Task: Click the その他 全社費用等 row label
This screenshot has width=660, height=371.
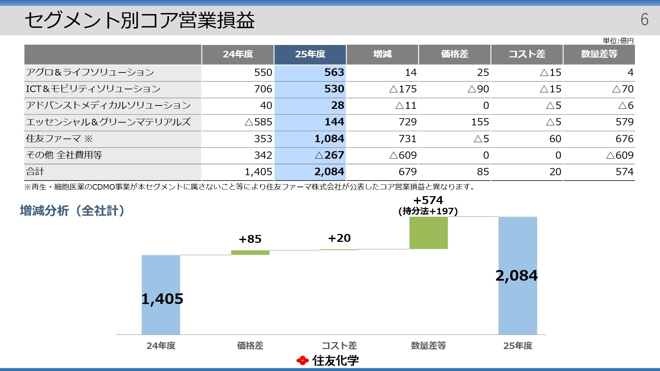Action: coord(64,155)
